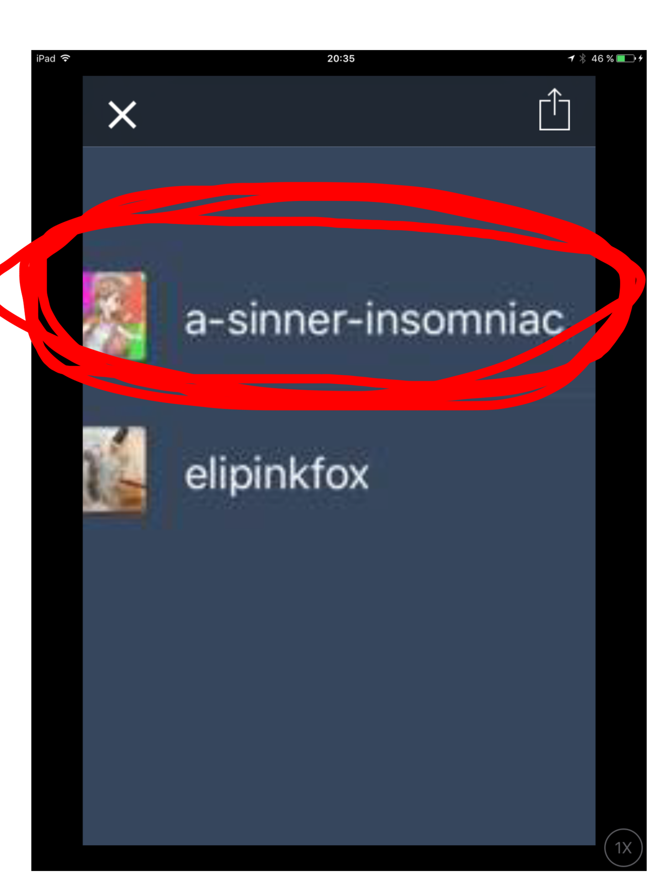The width and height of the screenshot is (668, 891).
Task: Click the 46 % battery percentage text
Action: point(602,58)
